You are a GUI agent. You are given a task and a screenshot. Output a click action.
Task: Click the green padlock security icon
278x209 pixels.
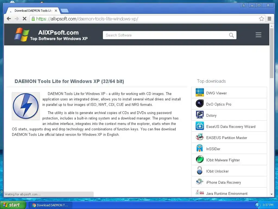pos(33,19)
